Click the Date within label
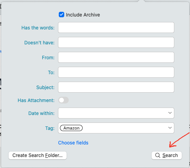This screenshot has width=190, height=168. (42, 113)
